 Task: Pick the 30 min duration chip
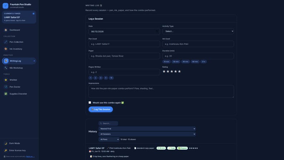(176, 62)
